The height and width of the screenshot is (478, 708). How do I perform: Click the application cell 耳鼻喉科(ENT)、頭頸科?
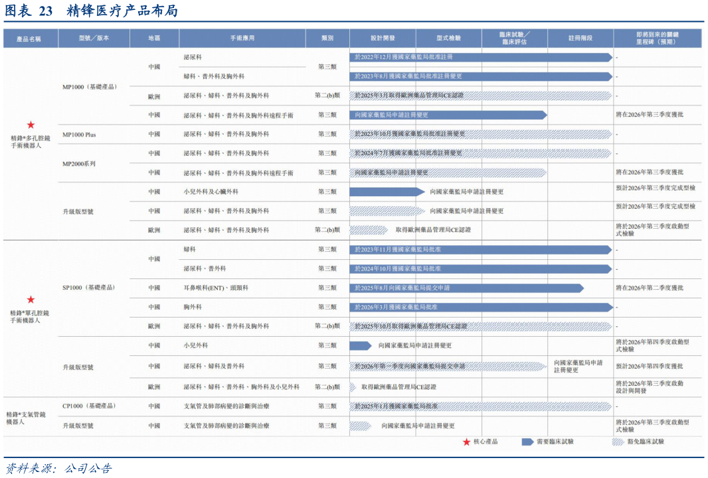click(x=216, y=288)
